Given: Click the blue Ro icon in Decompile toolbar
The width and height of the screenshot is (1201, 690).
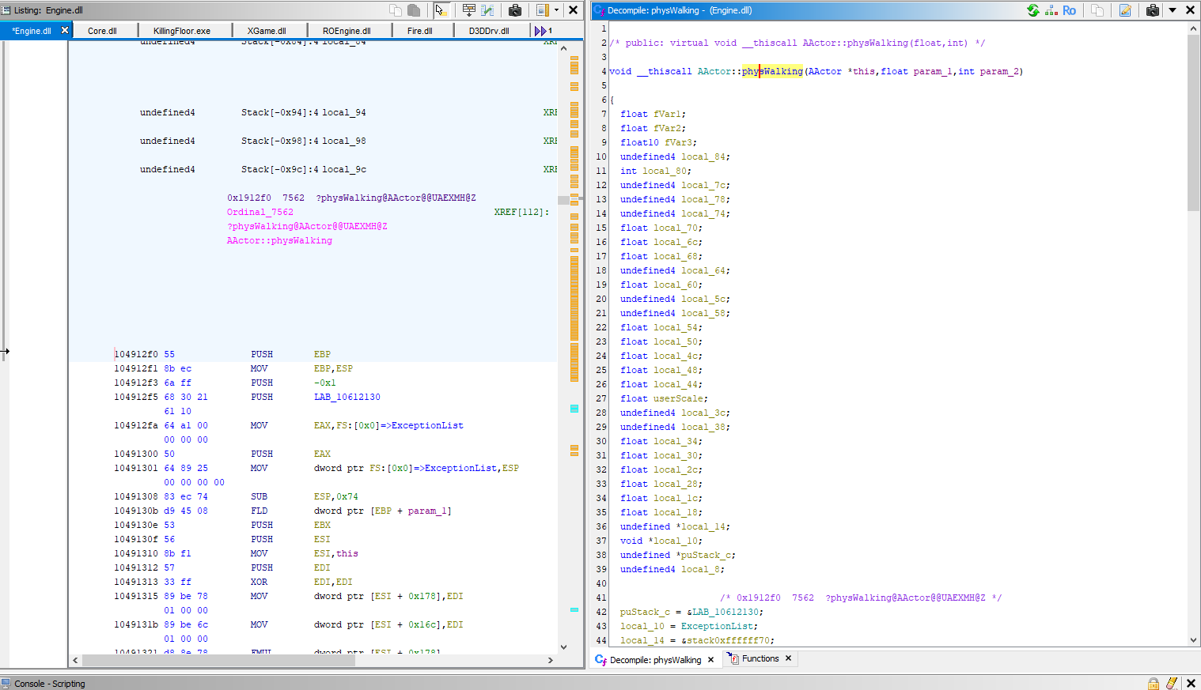Looking at the screenshot, I should point(1069,10).
